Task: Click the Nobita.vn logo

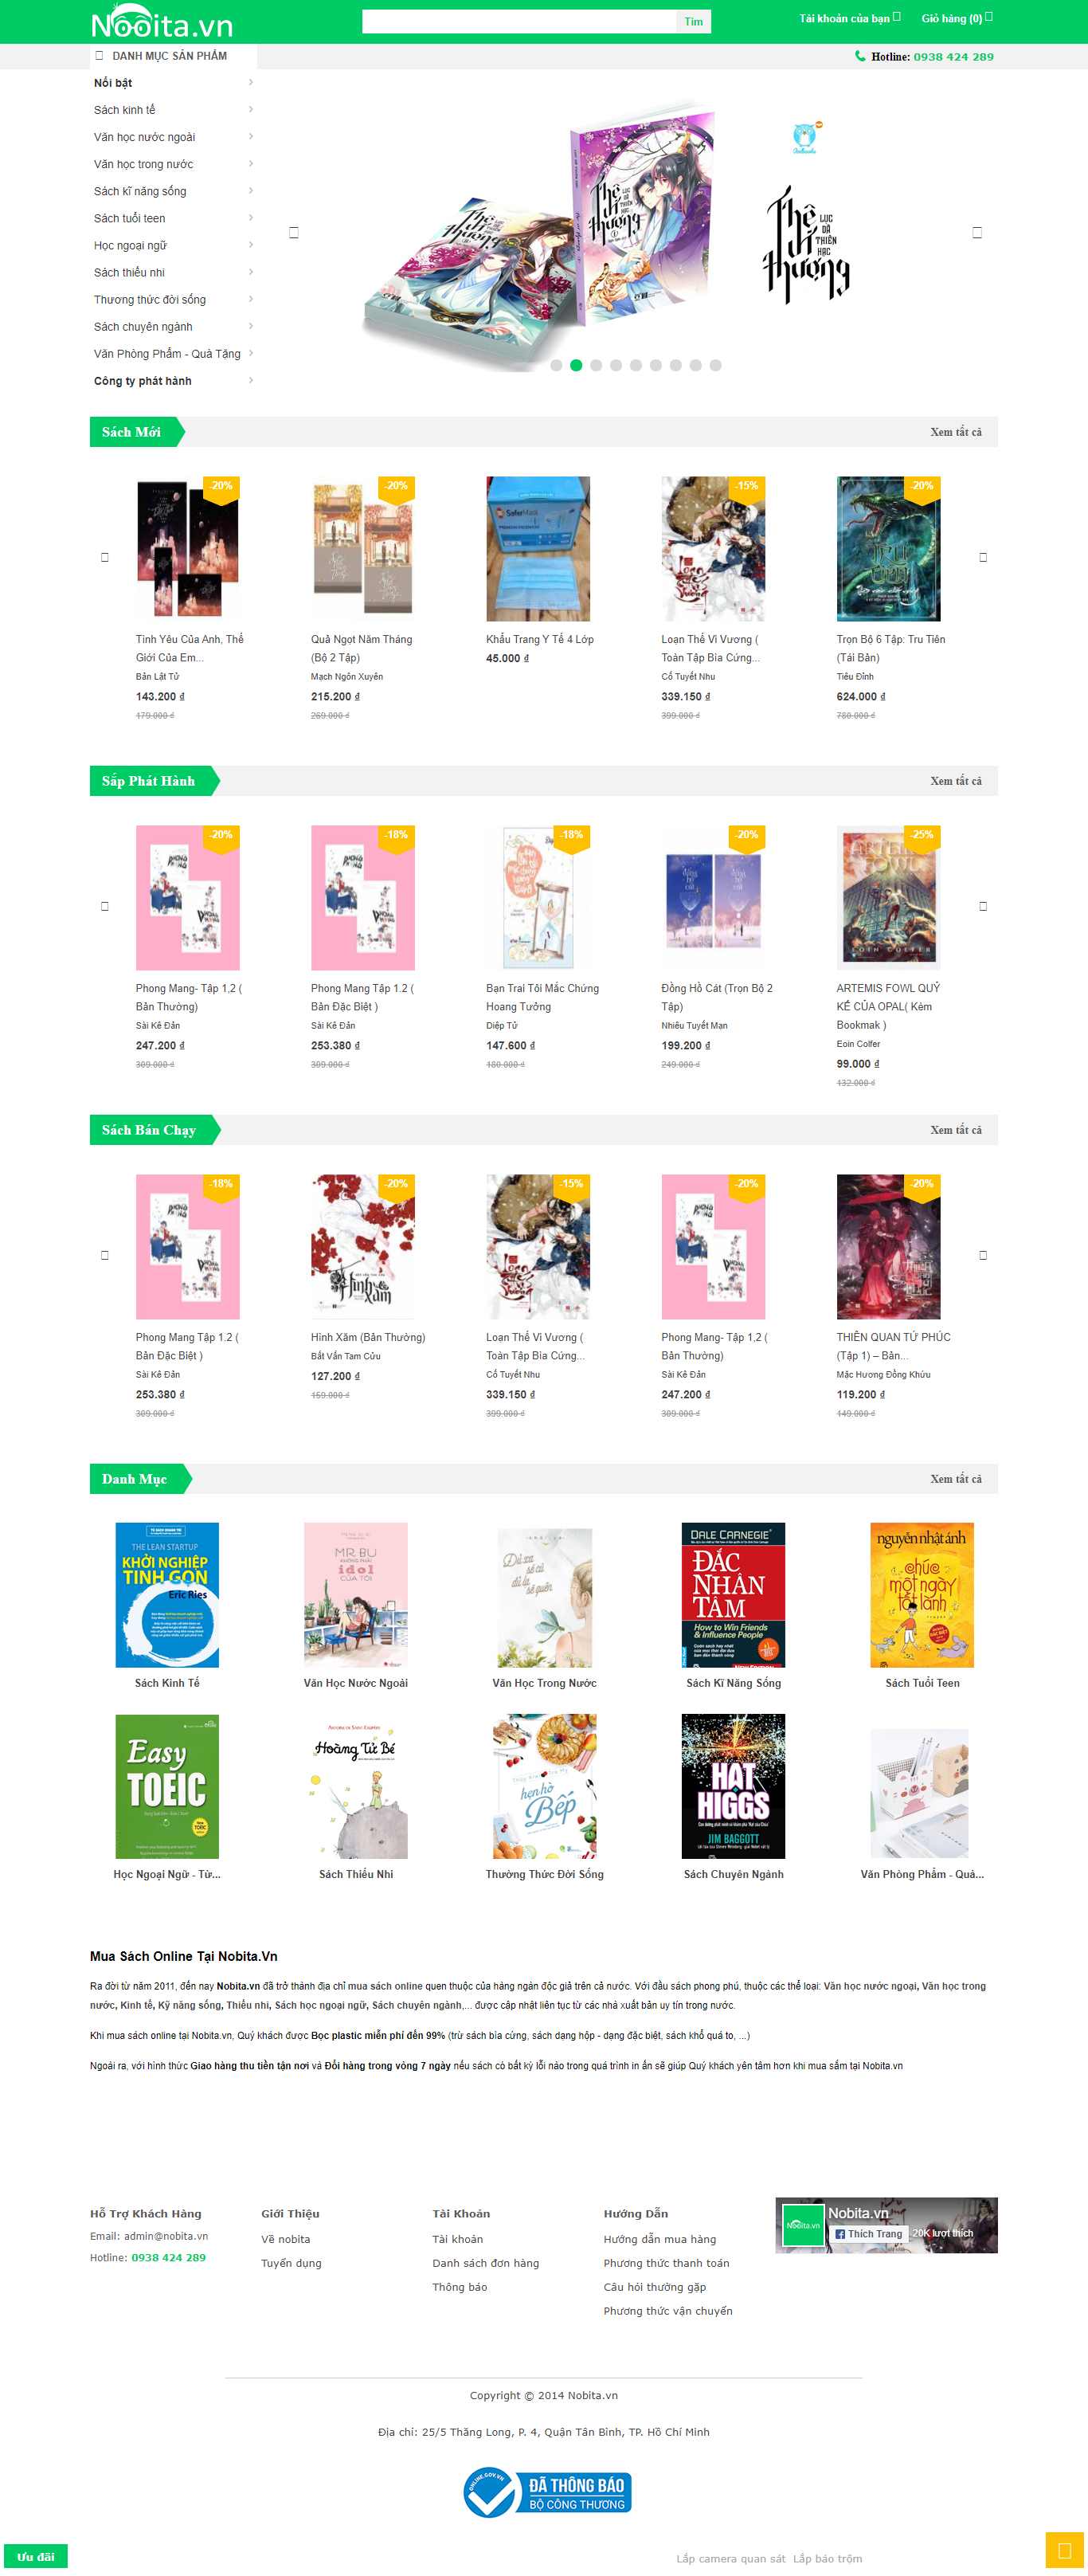Action: click(x=162, y=22)
